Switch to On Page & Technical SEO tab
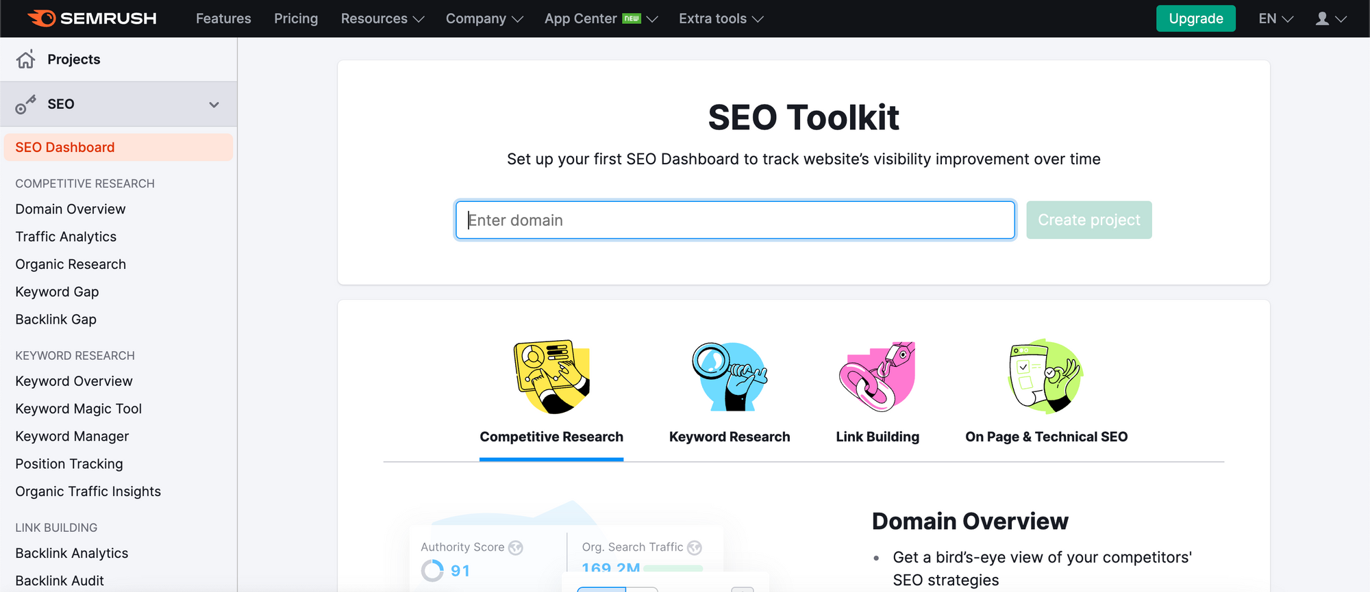 coord(1046,437)
